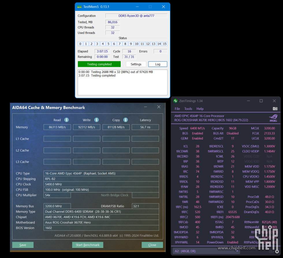
Task: Click the PowerDown Enabled value
Action: (x=233, y=242)
